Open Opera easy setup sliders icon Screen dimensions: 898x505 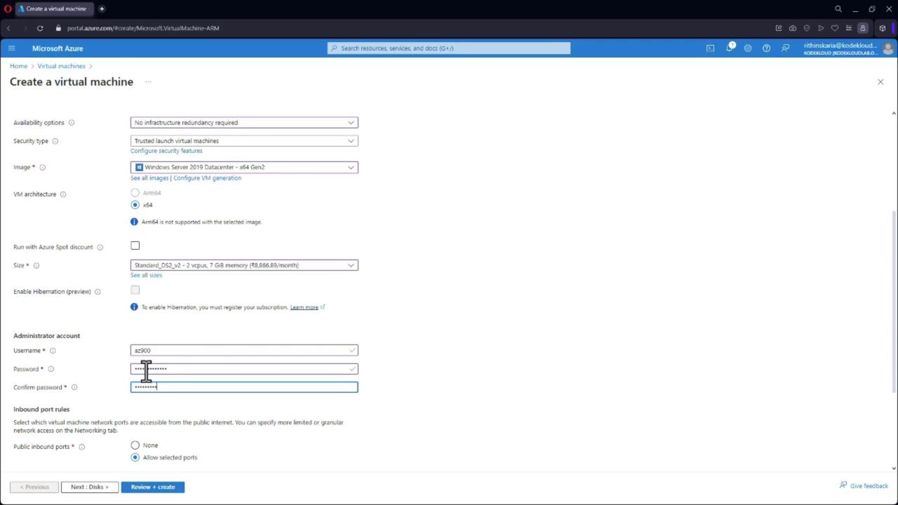pos(849,28)
